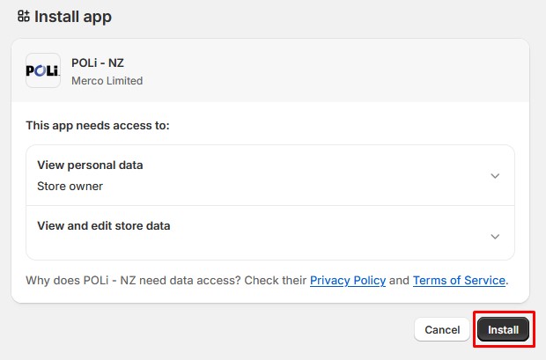Open the Privacy Policy link
This screenshot has width=546, height=360.
[x=348, y=281]
